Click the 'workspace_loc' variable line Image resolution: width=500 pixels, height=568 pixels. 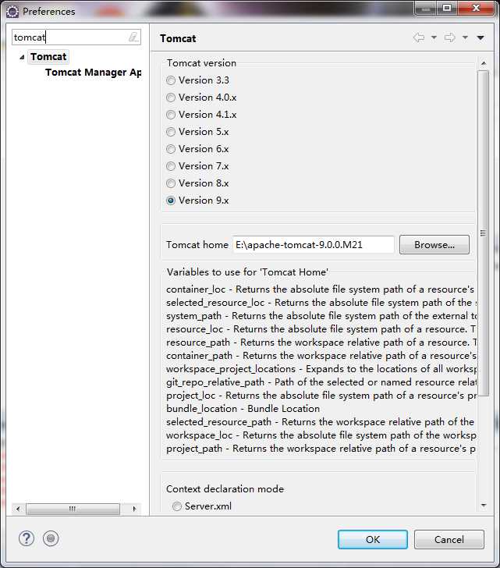[x=321, y=435]
